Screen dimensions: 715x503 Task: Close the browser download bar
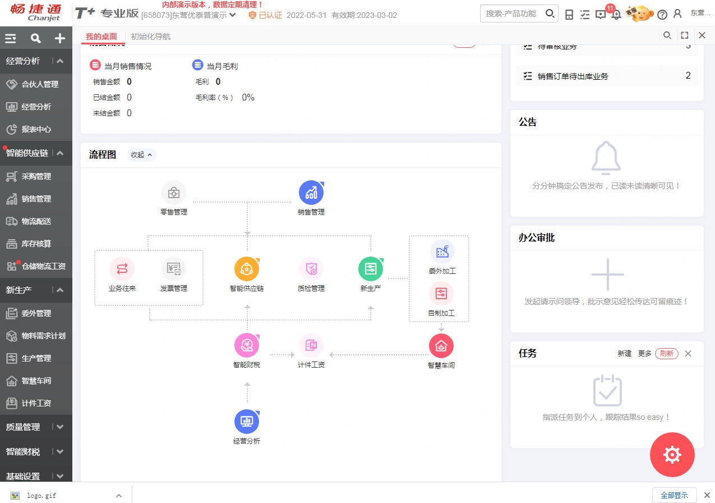coord(707,495)
